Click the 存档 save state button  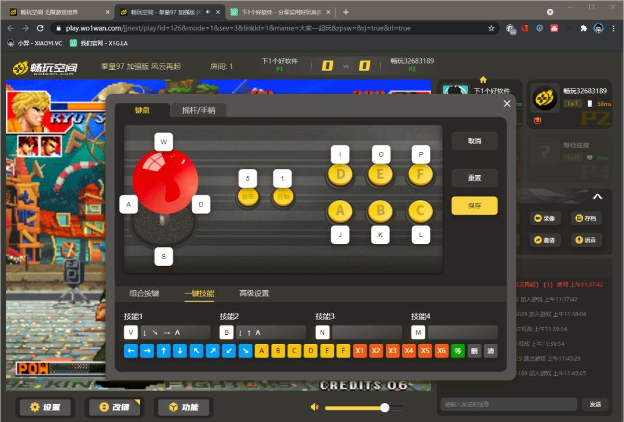click(x=586, y=218)
